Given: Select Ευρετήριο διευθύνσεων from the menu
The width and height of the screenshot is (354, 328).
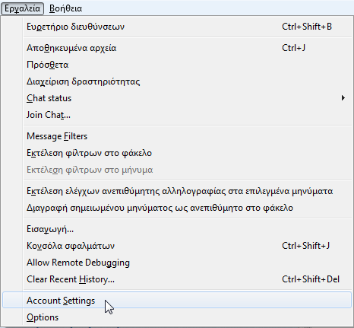Looking at the screenshot, I should click(x=177, y=27).
